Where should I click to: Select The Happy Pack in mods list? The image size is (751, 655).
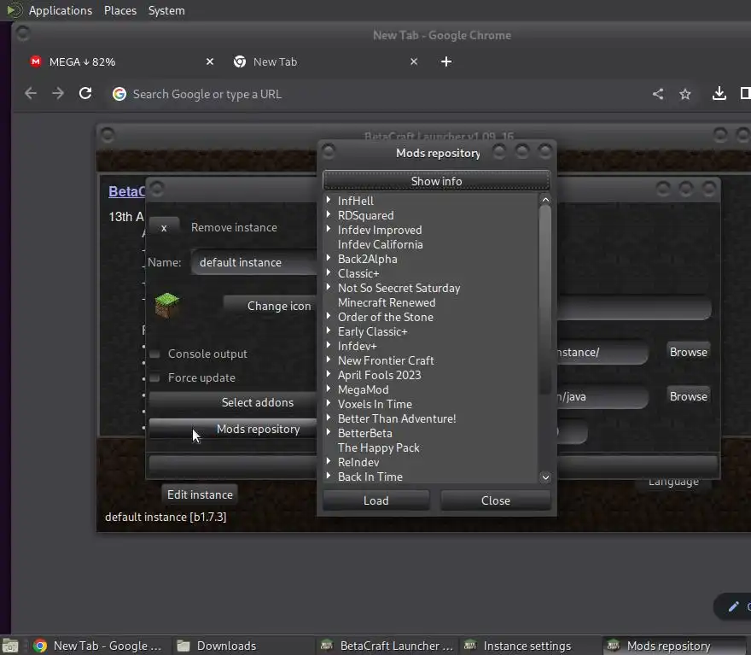(378, 447)
